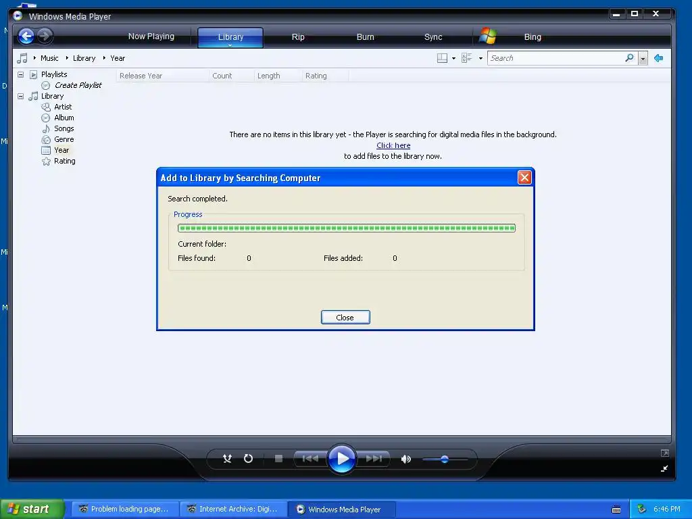Open view options dropdown arrow
This screenshot has width=692, height=519.
(480, 58)
